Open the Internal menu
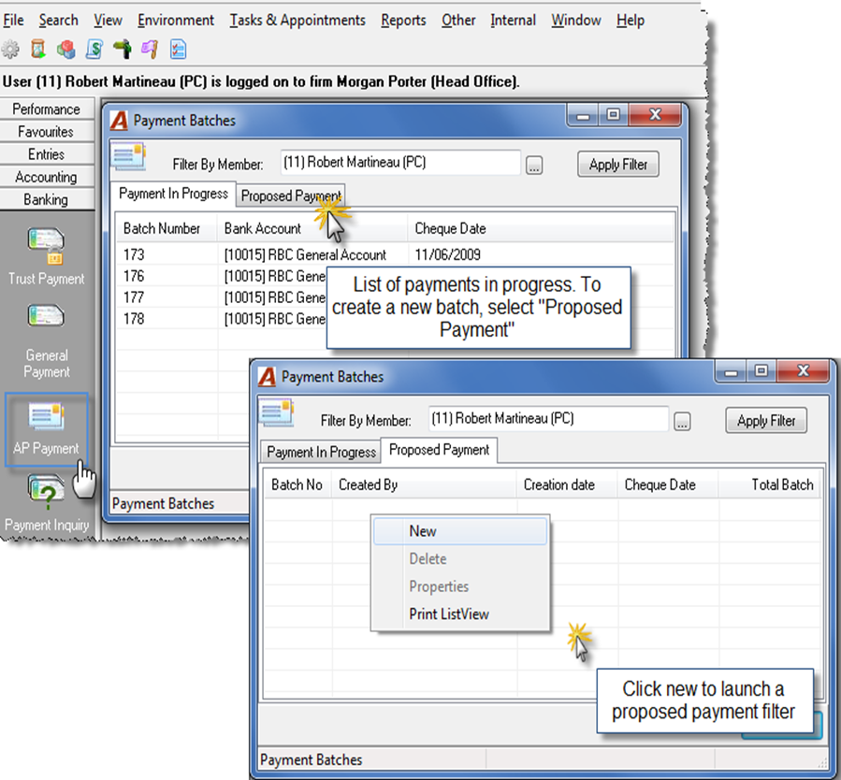The image size is (841, 780). click(x=513, y=21)
